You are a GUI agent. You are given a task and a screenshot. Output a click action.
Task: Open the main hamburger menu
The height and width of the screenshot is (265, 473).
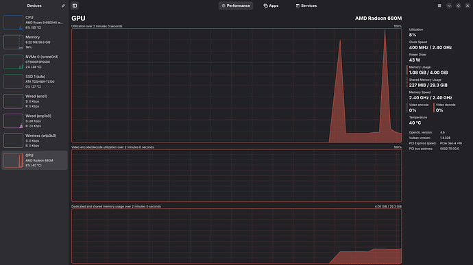[439, 5]
